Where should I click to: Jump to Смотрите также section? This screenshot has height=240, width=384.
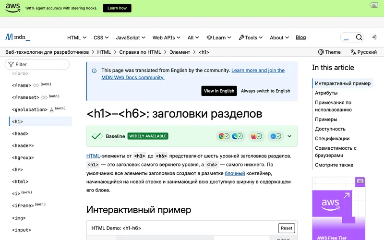[x=334, y=165]
